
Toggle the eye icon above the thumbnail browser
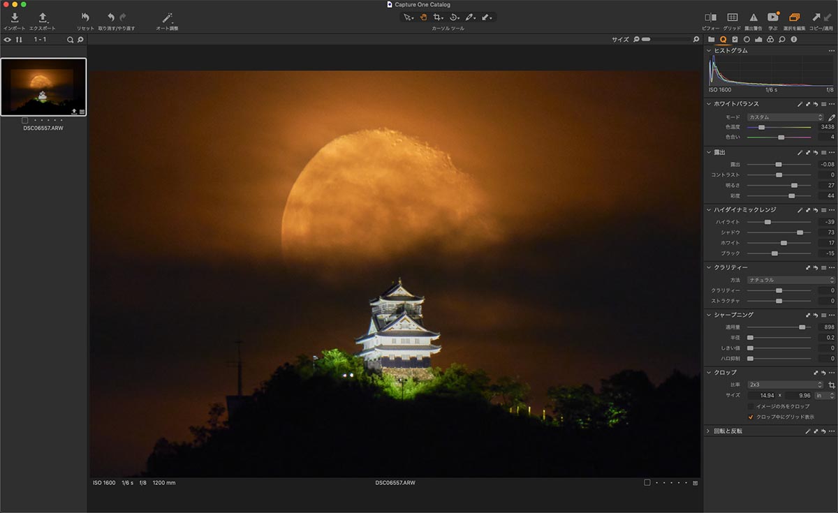pos(8,40)
